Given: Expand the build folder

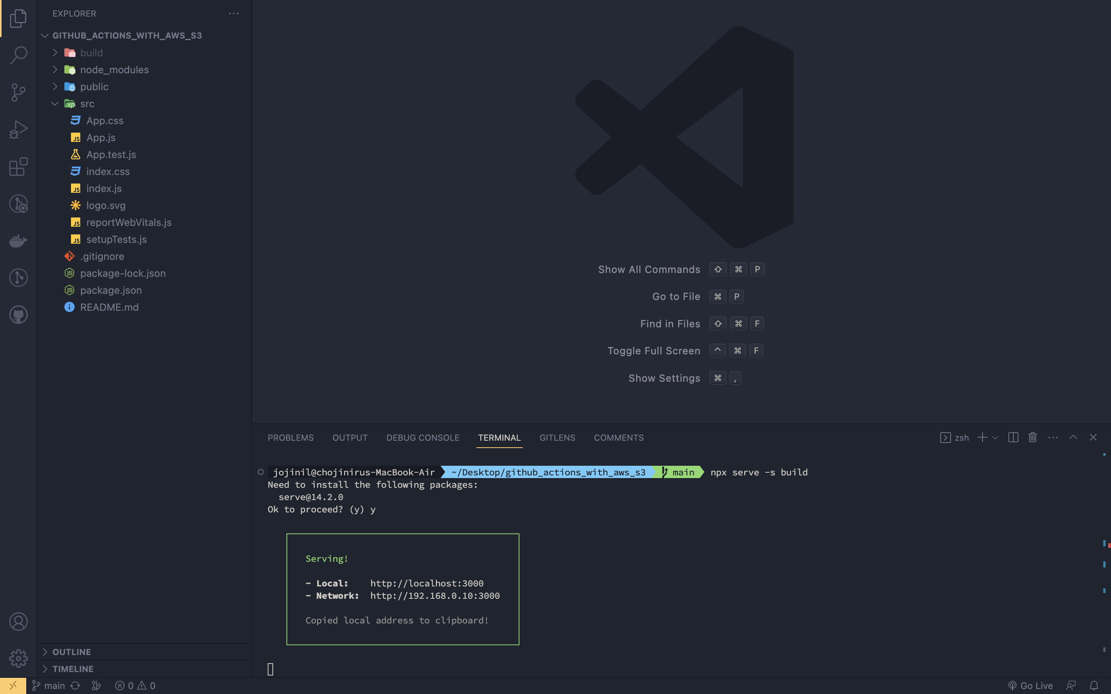Looking at the screenshot, I should click(x=144, y=53).
